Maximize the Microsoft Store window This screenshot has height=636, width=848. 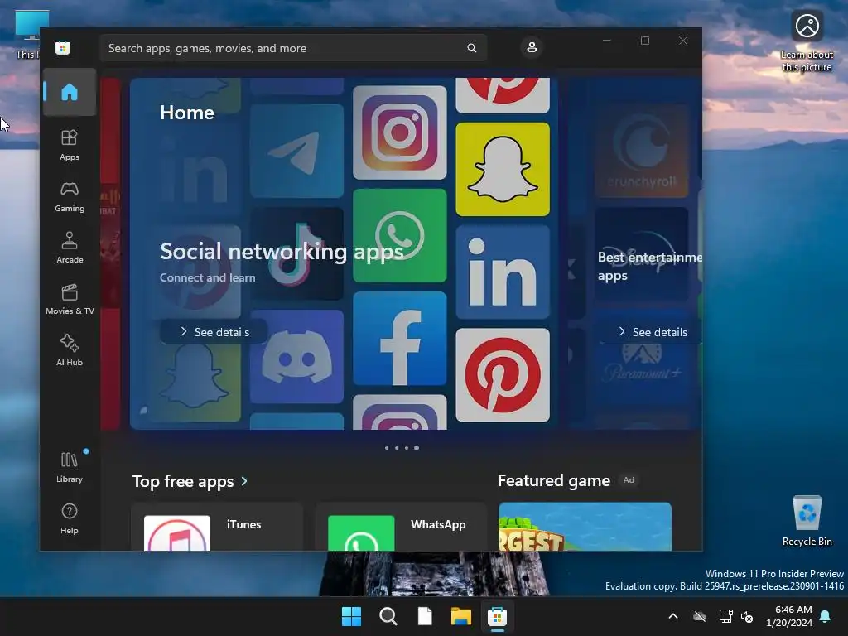click(645, 41)
